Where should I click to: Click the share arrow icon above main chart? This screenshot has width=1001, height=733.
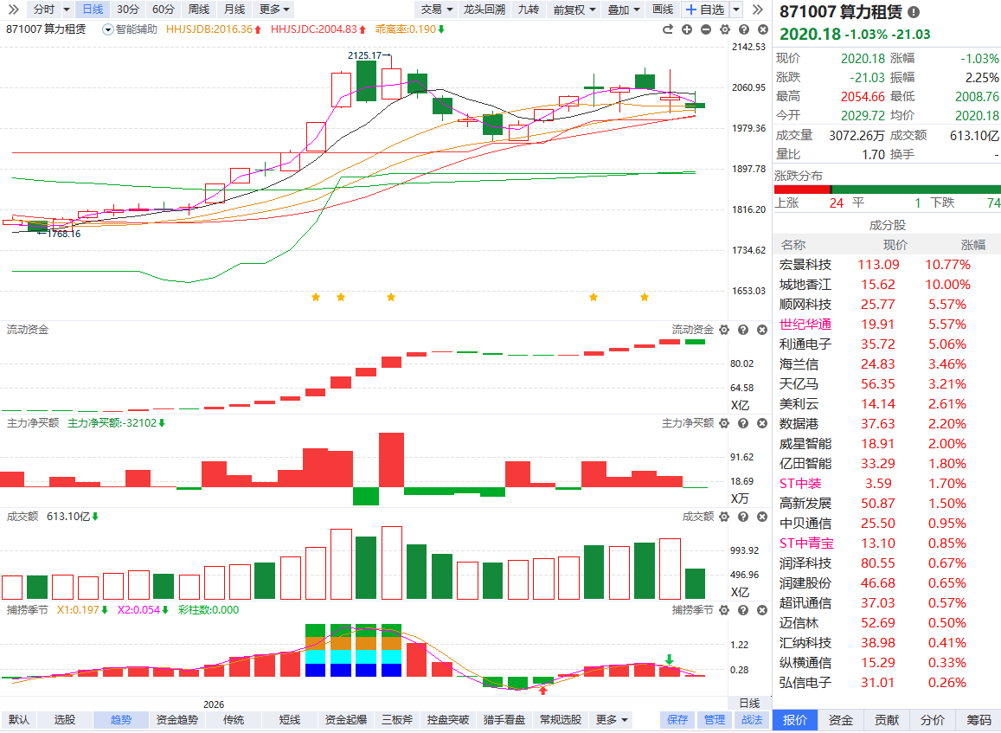pos(668,29)
